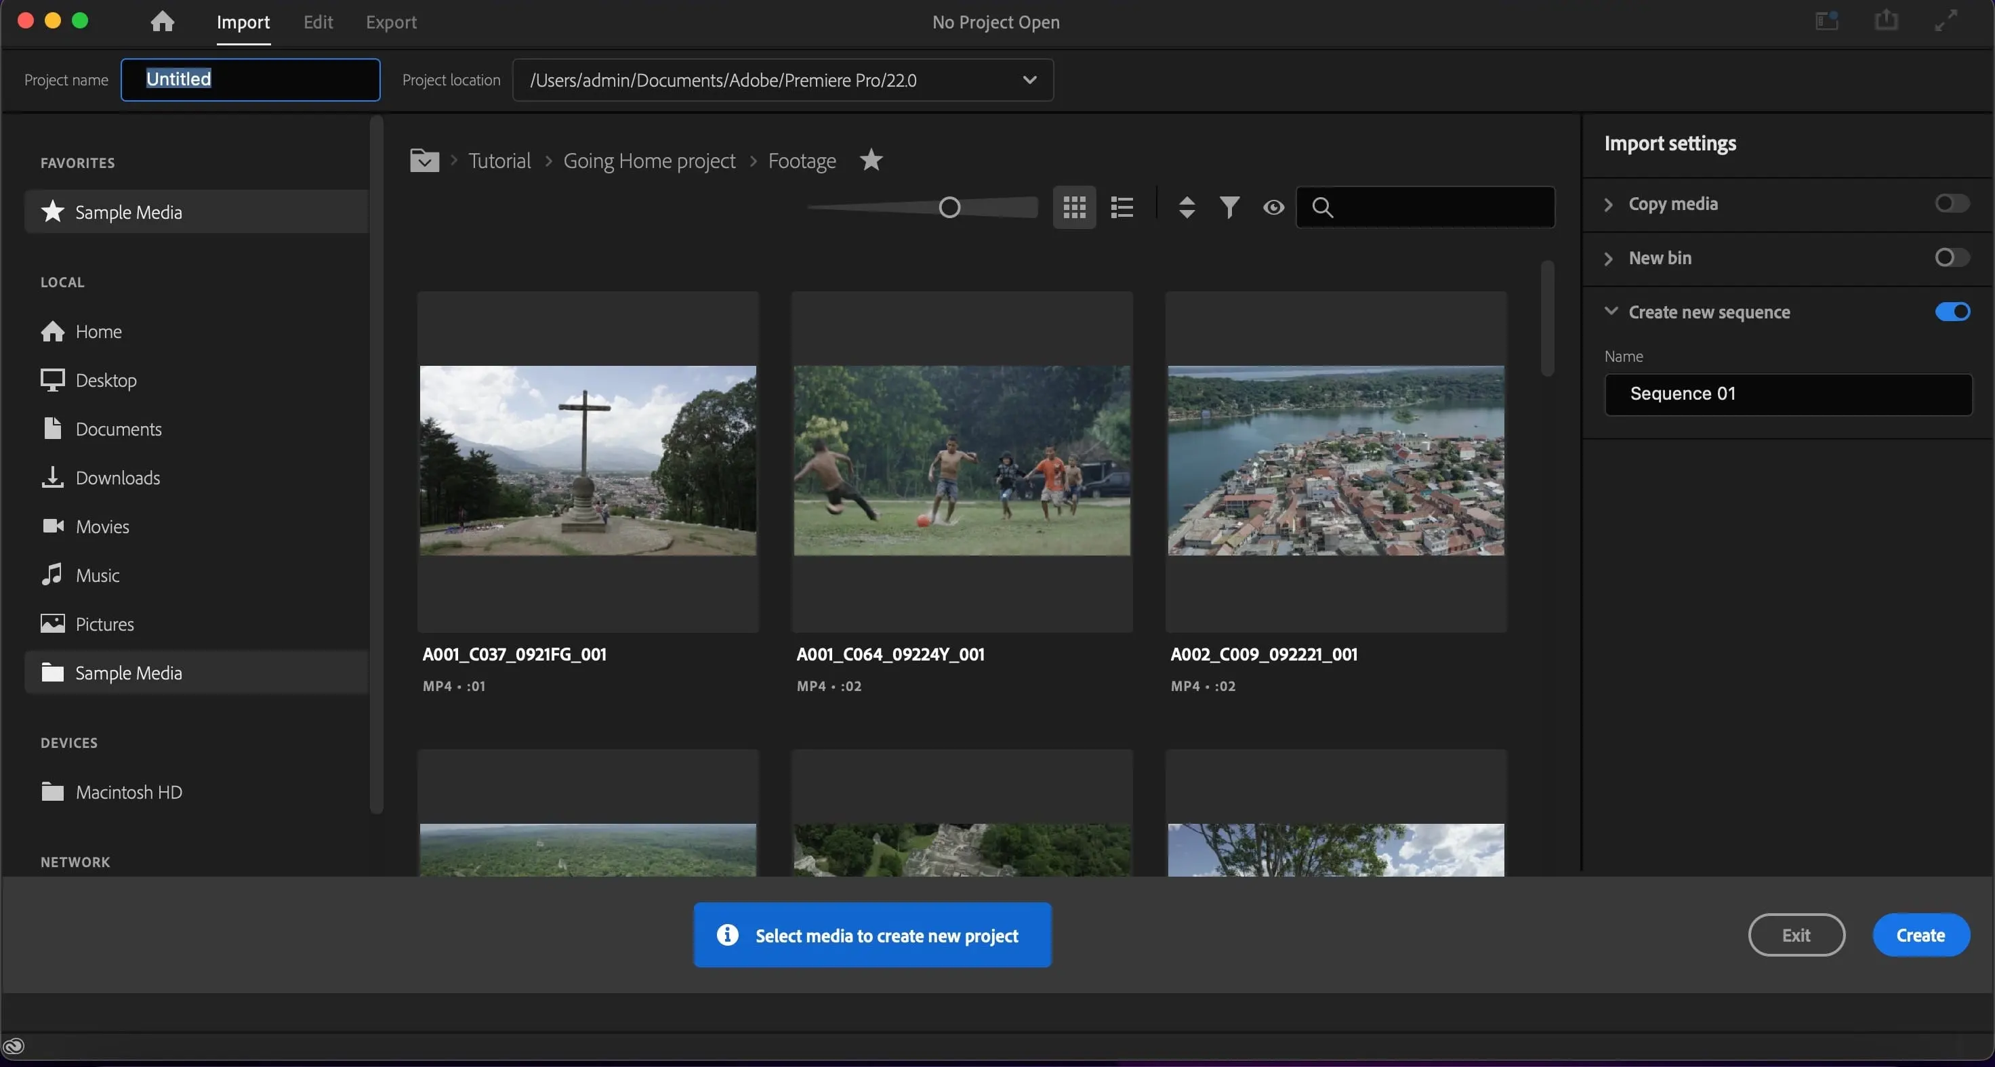Drag the thumbnail size slider
The image size is (1995, 1067).
tap(950, 207)
